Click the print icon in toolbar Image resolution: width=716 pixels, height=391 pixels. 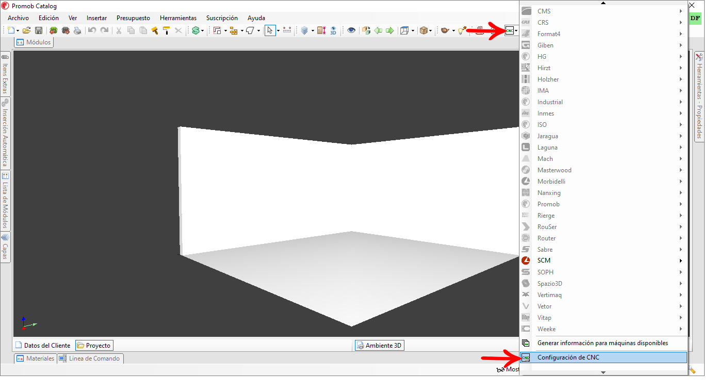point(77,30)
